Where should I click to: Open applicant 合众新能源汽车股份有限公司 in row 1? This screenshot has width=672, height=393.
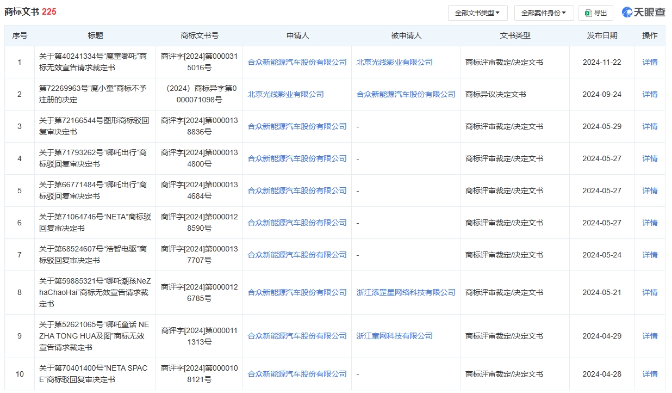point(297,62)
